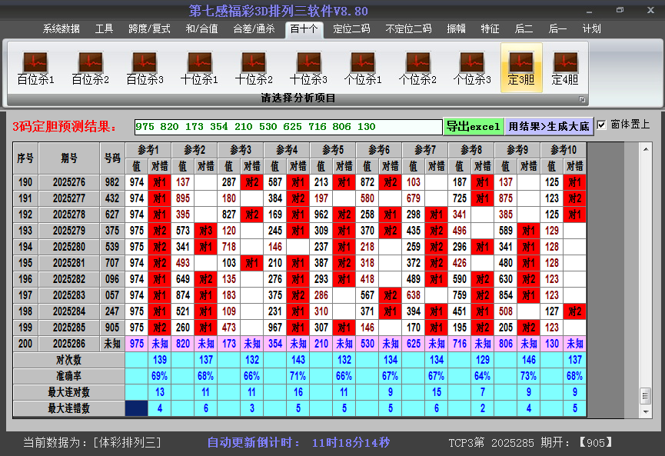Open the 十位杀1 analysis
The height and width of the screenshot is (456, 665).
[x=199, y=68]
